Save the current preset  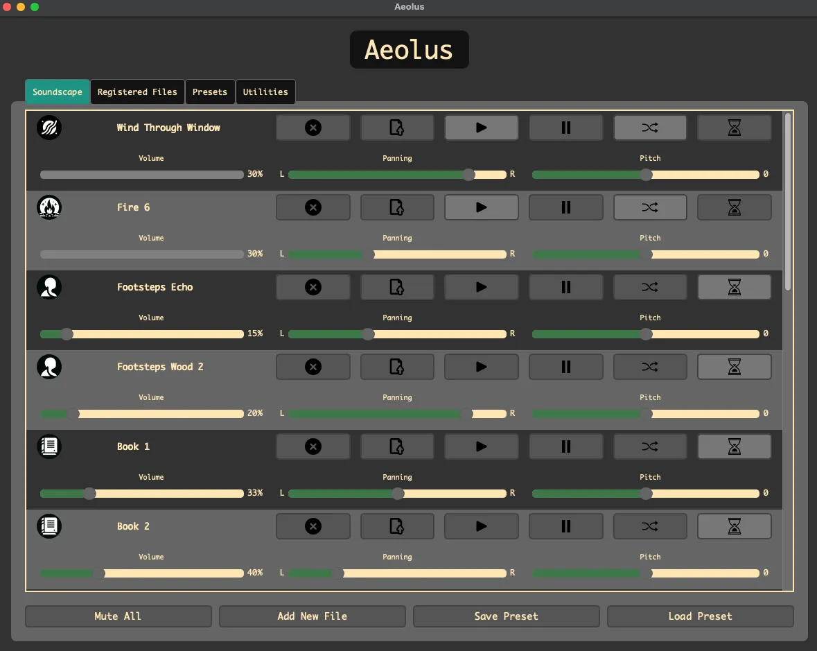point(506,616)
